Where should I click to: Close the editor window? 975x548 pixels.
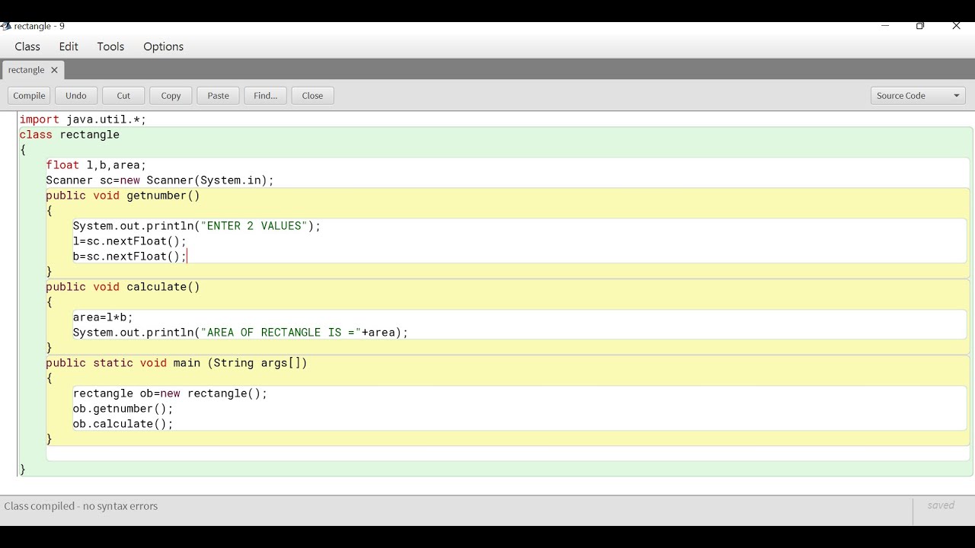957,26
